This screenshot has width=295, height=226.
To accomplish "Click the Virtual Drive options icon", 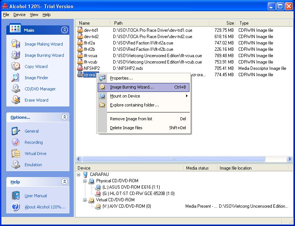I will [16, 154].
